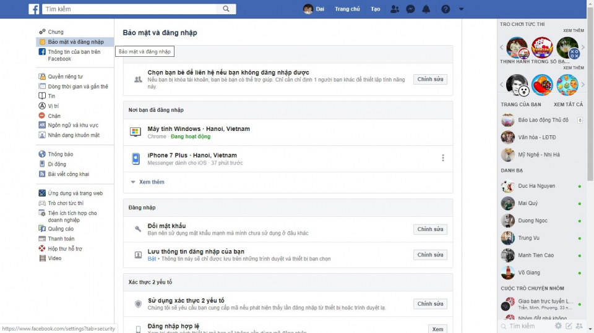Open 'Thông báo' settings section
This screenshot has width=594, height=333.
60,154
